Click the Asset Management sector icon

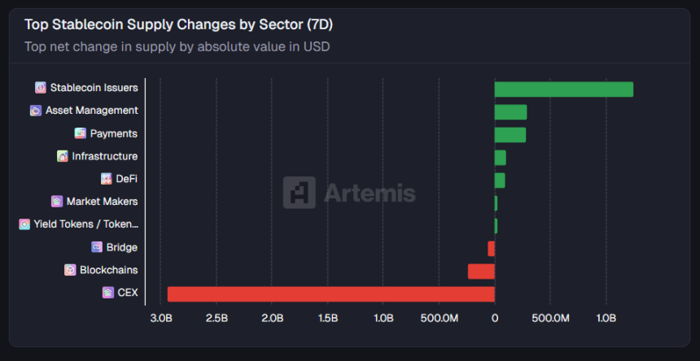36,111
